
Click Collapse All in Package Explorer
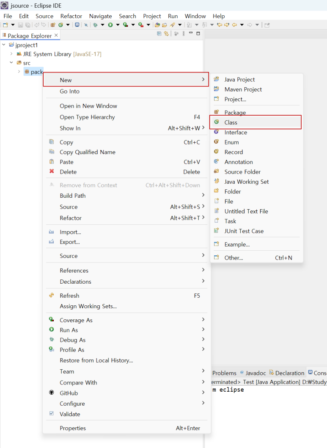coord(159,34)
